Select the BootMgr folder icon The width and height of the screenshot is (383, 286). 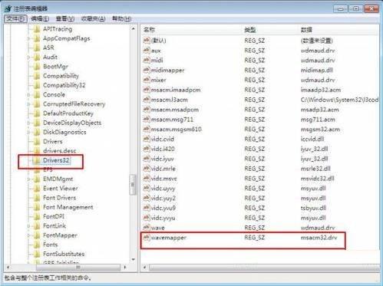click(x=37, y=67)
